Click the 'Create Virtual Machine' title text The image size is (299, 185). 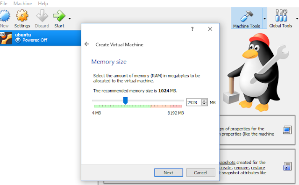coord(120,45)
